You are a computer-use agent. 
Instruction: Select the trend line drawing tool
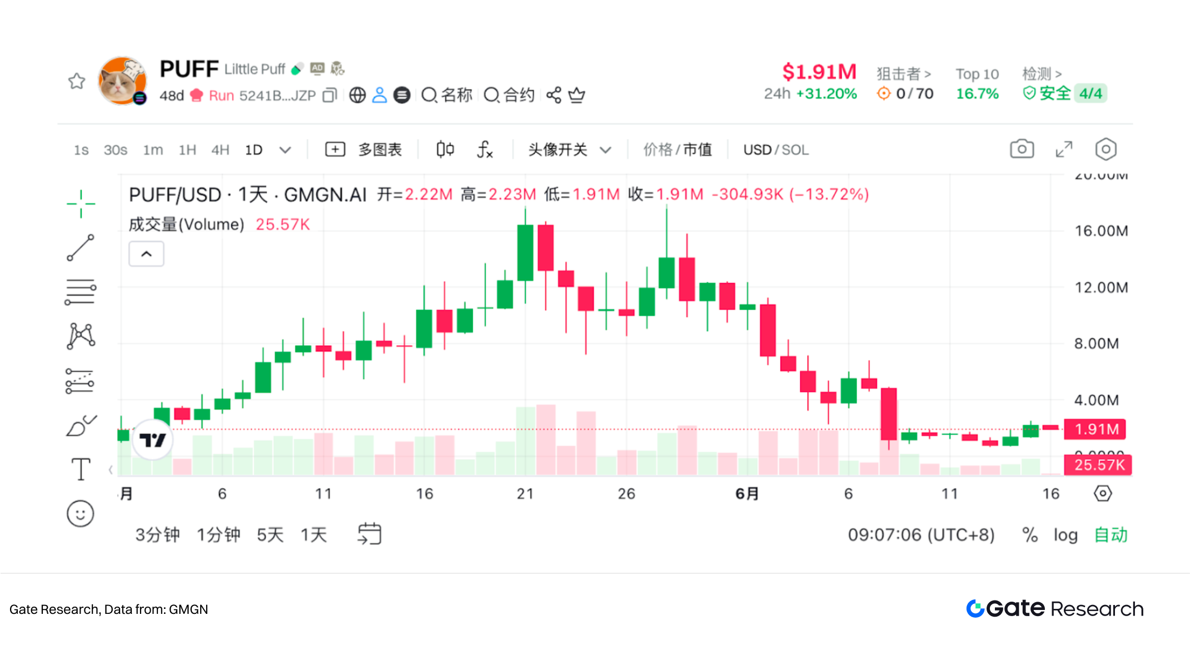[81, 247]
